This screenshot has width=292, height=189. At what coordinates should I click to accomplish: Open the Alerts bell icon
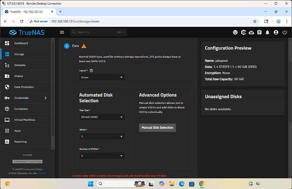(267, 32)
